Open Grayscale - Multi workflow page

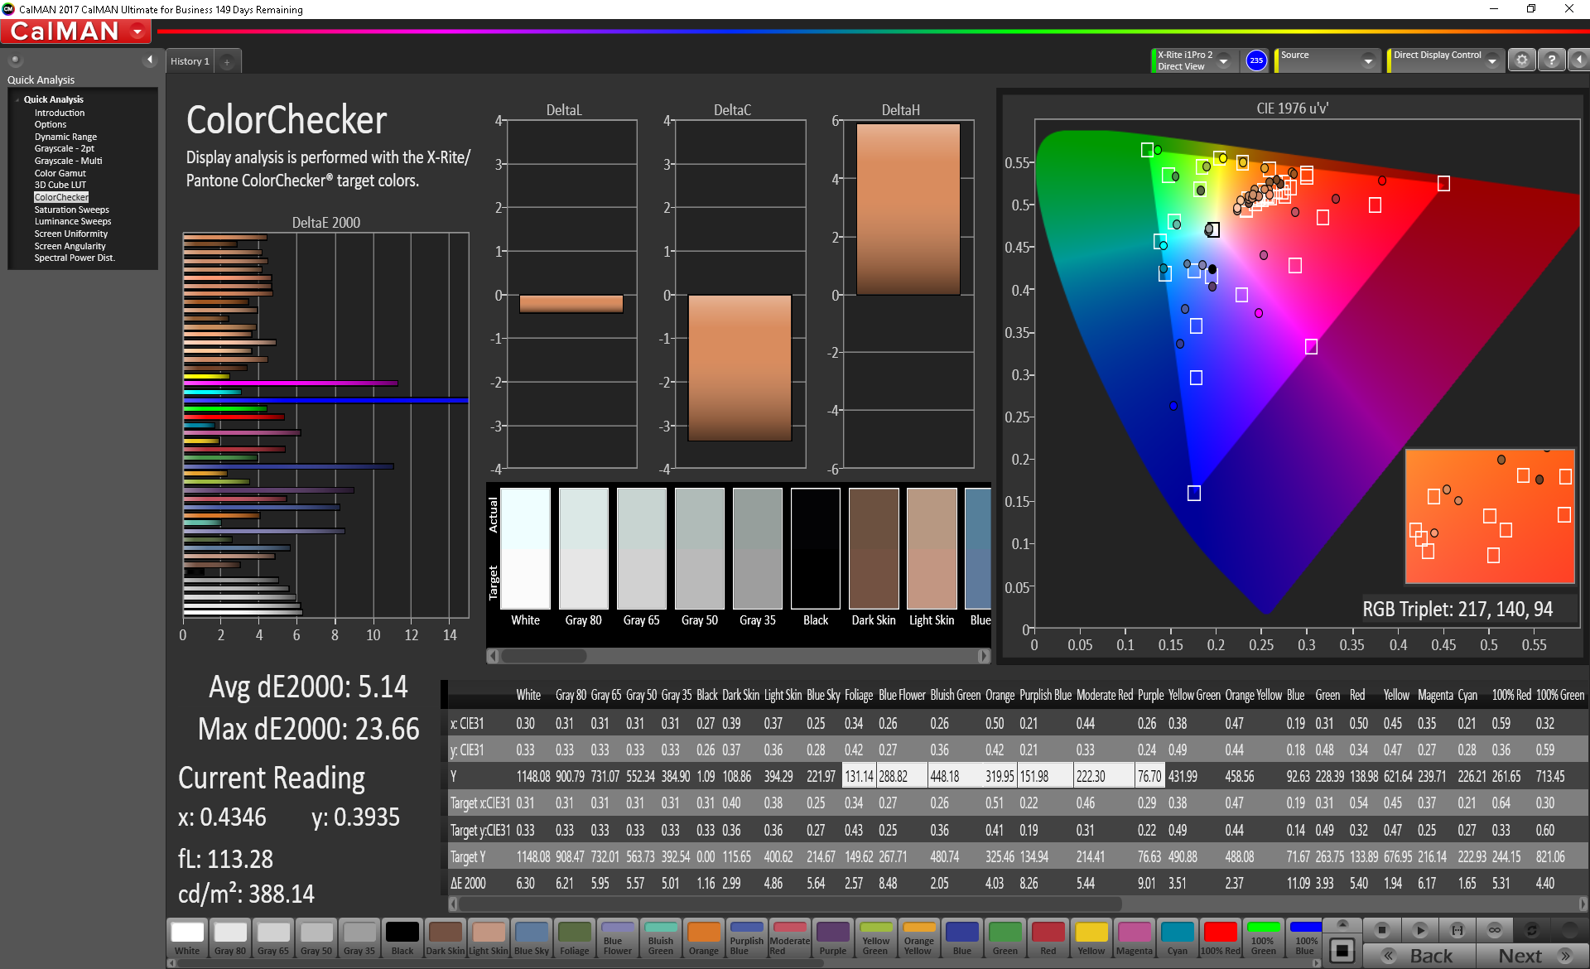pos(68,161)
